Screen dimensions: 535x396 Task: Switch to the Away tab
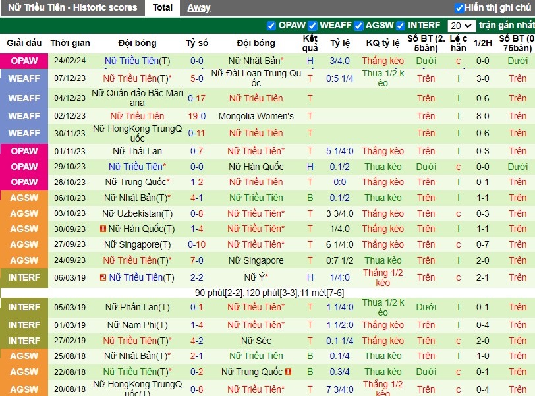pyautogui.click(x=199, y=7)
